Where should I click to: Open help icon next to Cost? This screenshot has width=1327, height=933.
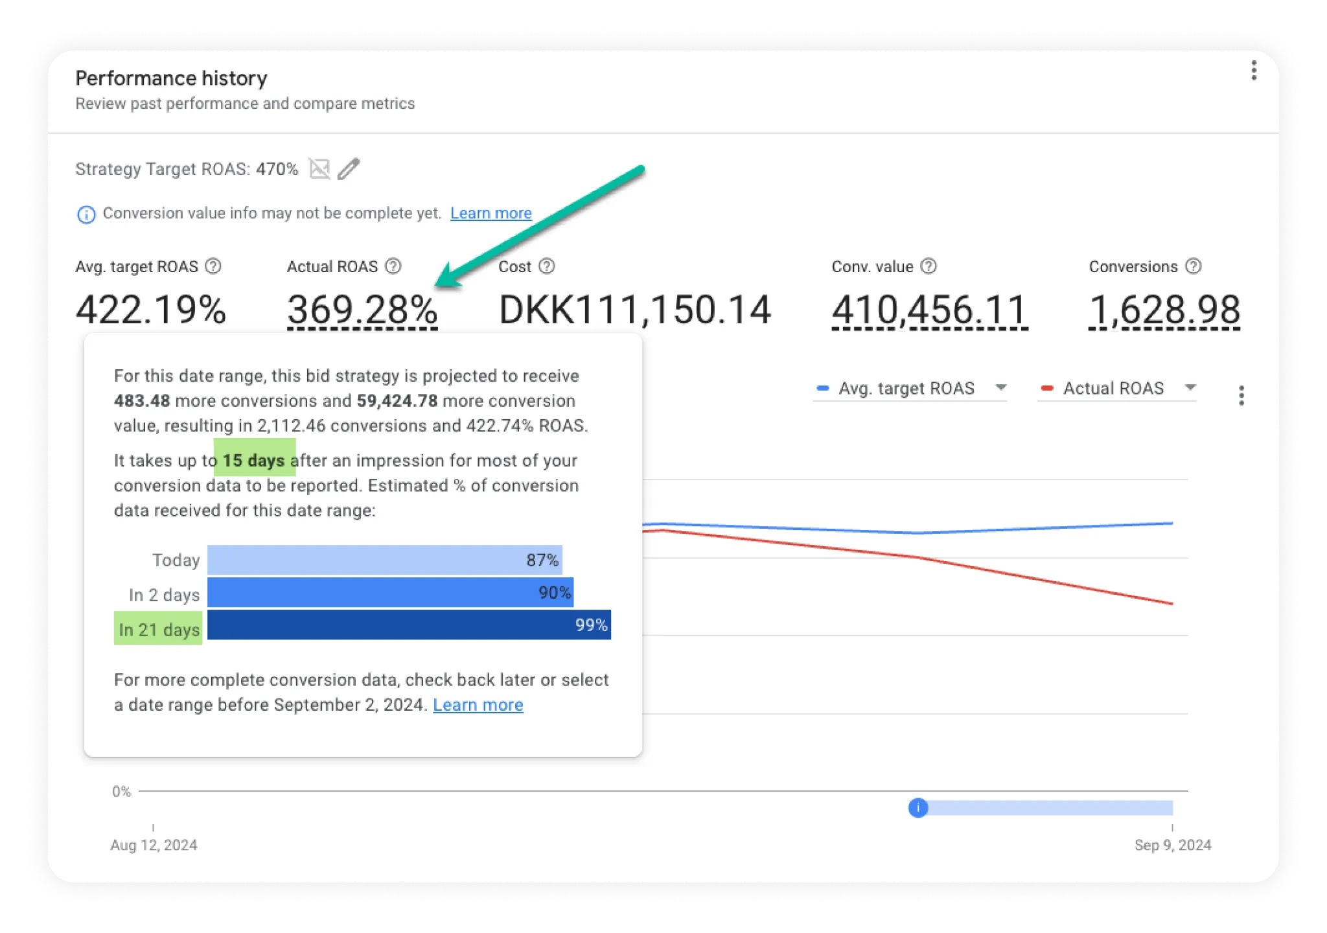pos(547,266)
